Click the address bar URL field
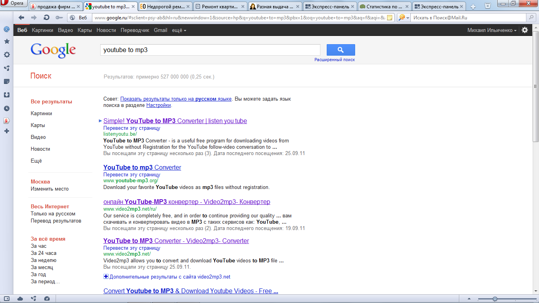The image size is (539, 303). 239,17
